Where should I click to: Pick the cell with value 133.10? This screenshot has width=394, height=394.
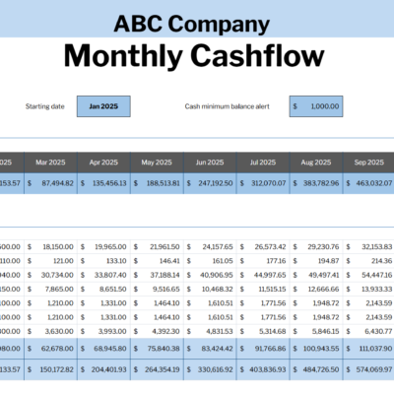(x=103, y=261)
